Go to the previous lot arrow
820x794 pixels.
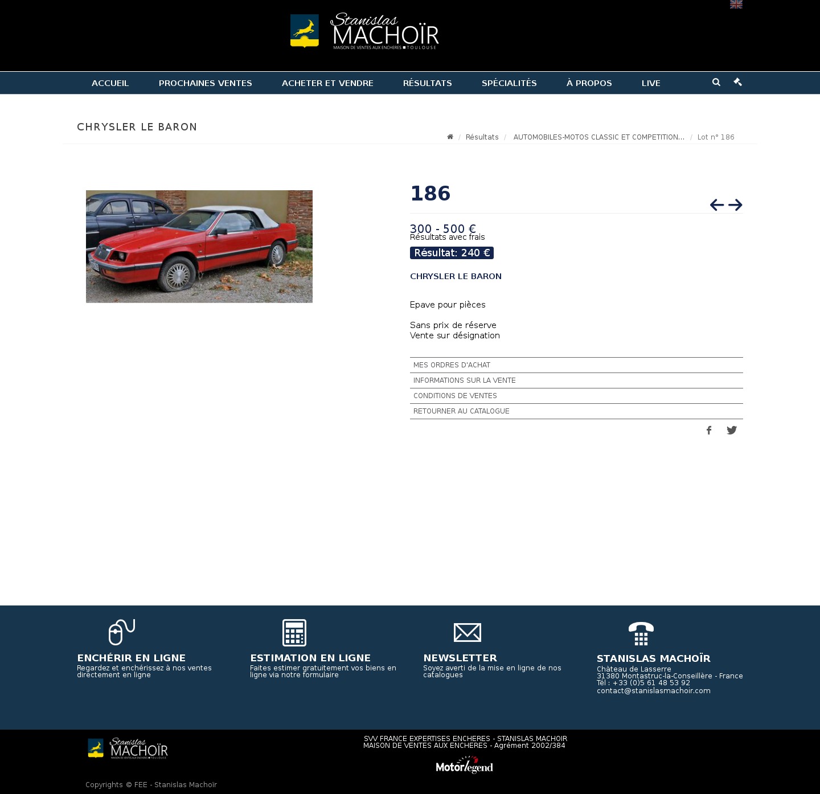pos(717,205)
